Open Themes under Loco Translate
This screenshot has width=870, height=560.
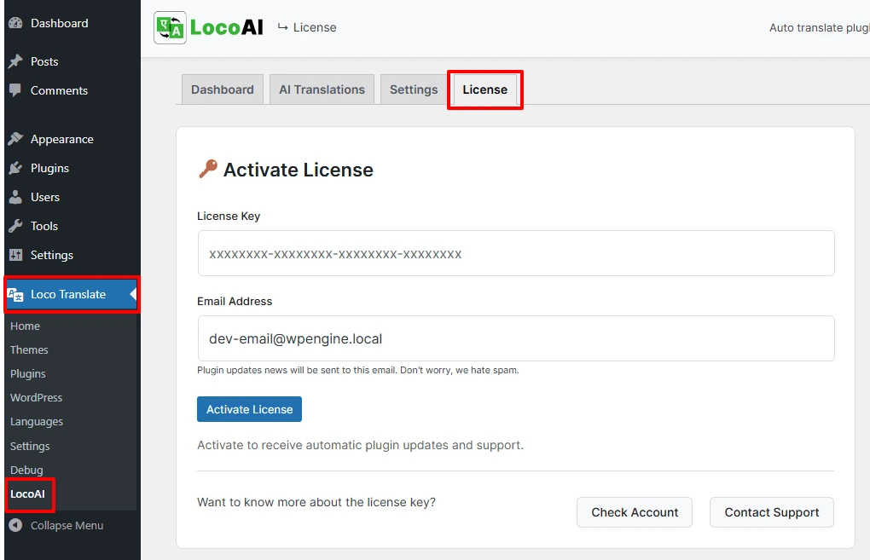29,349
